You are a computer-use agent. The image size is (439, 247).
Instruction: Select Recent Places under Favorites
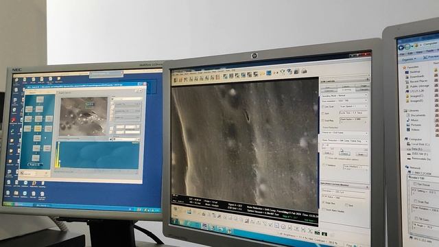pos(416,82)
